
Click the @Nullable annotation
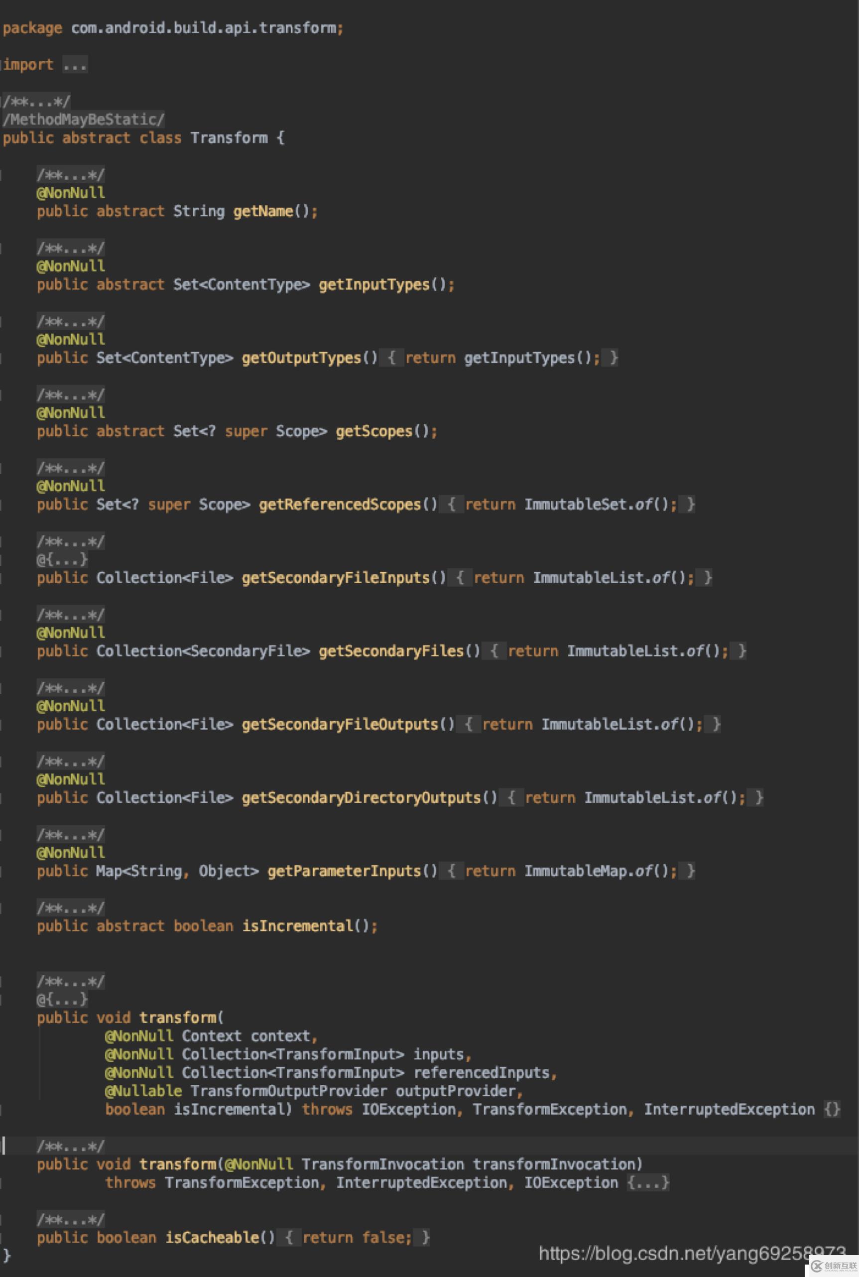tap(143, 1091)
